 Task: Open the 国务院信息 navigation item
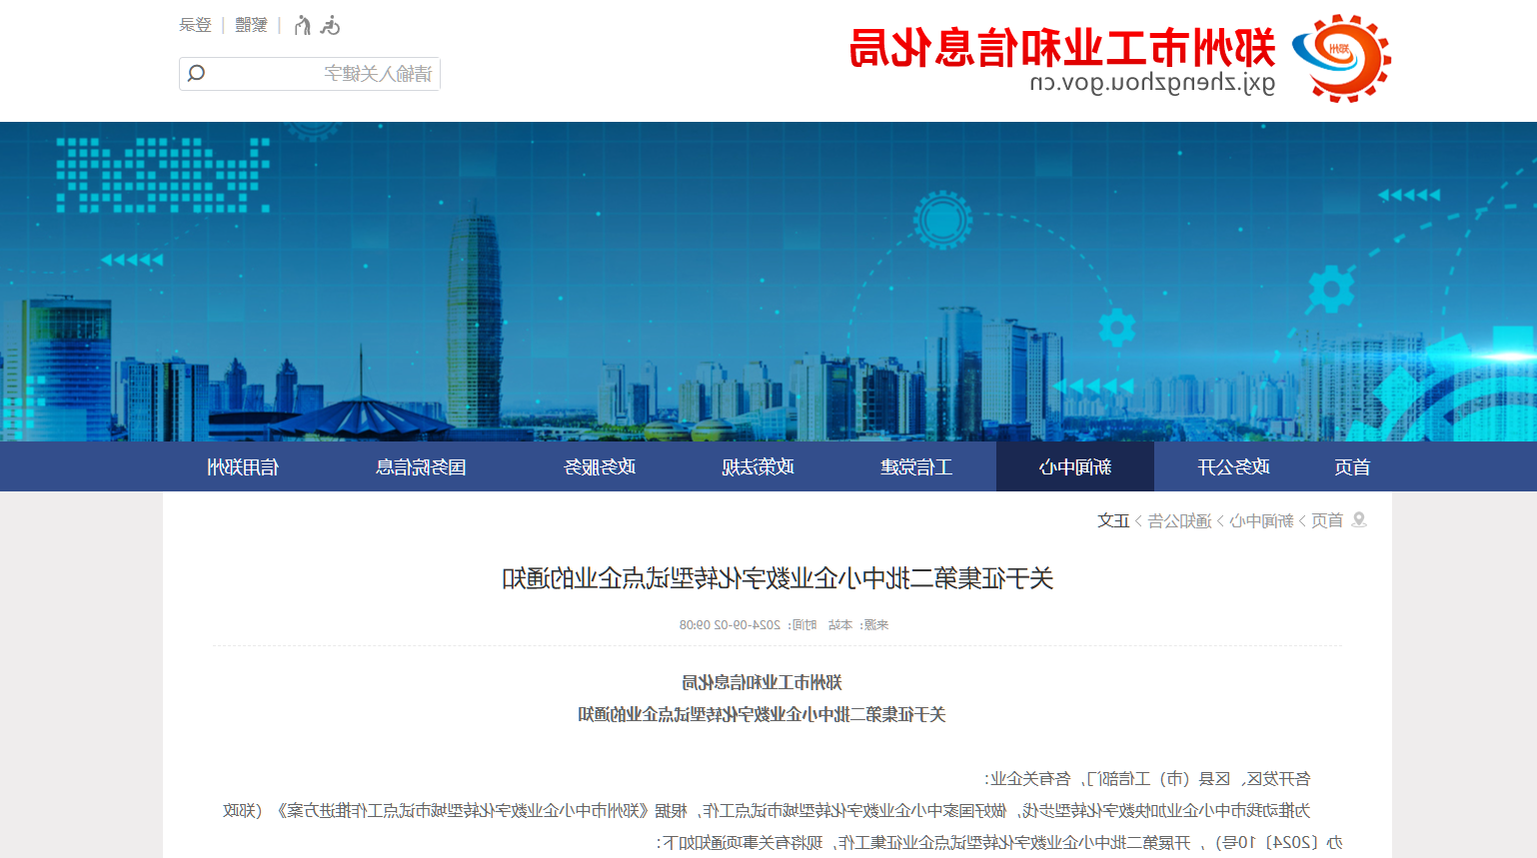[x=421, y=466]
